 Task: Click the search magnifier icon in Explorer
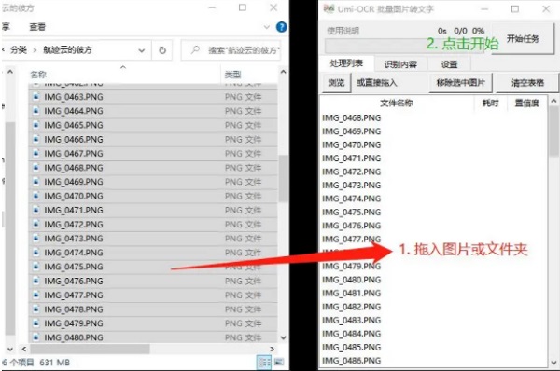[x=195, y=50]
